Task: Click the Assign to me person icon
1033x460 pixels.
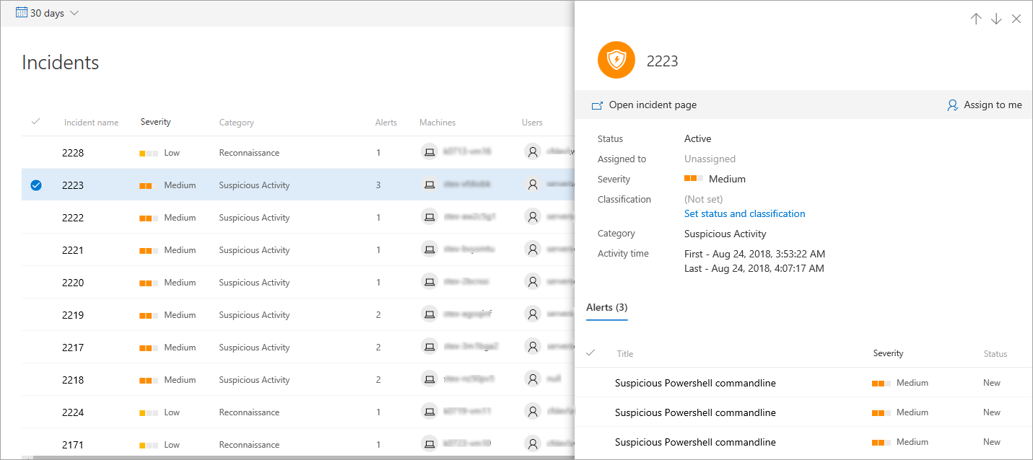Action: coord(952,105)
